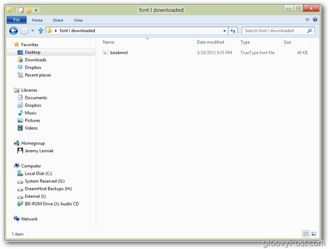
Task: Open Dropbox under Favorites
Action: 33,68
